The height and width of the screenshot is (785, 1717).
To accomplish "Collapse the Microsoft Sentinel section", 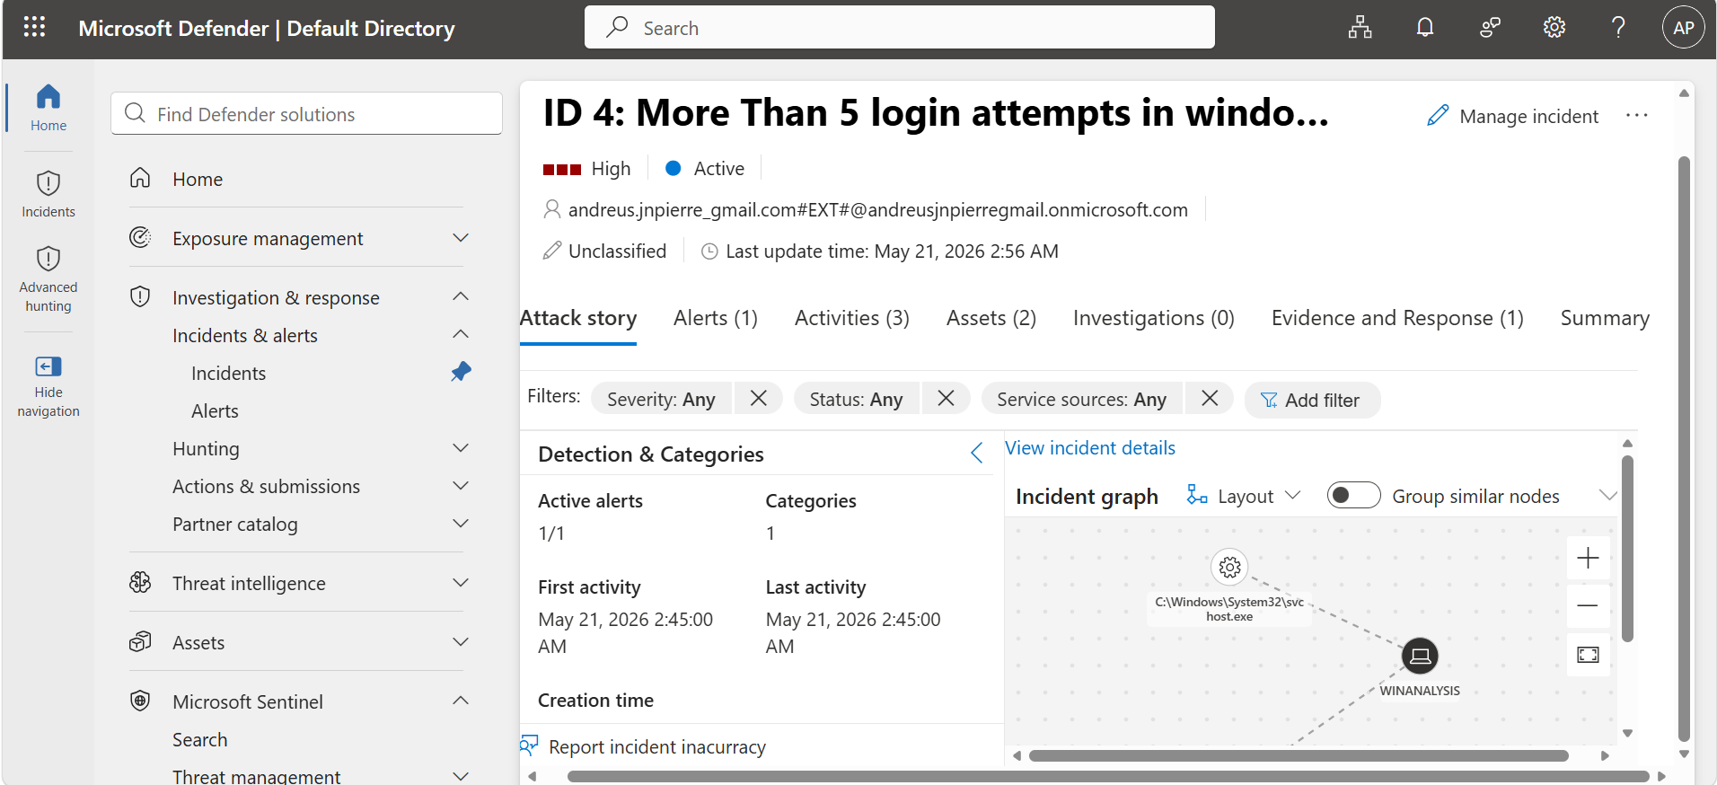I will (x=461, y=701).
